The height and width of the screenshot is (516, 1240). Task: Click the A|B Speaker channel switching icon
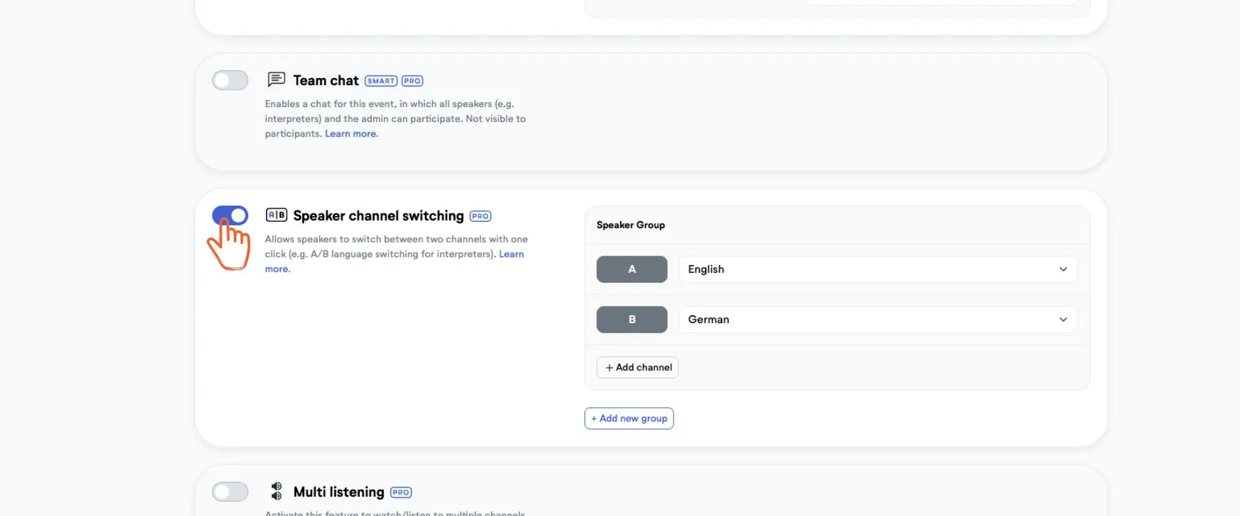tap(276, 215)
